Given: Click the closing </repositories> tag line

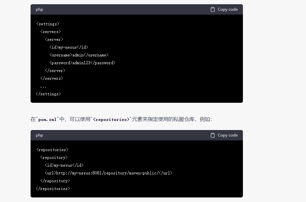Looking at the screenshot, I should pos(53,189).
